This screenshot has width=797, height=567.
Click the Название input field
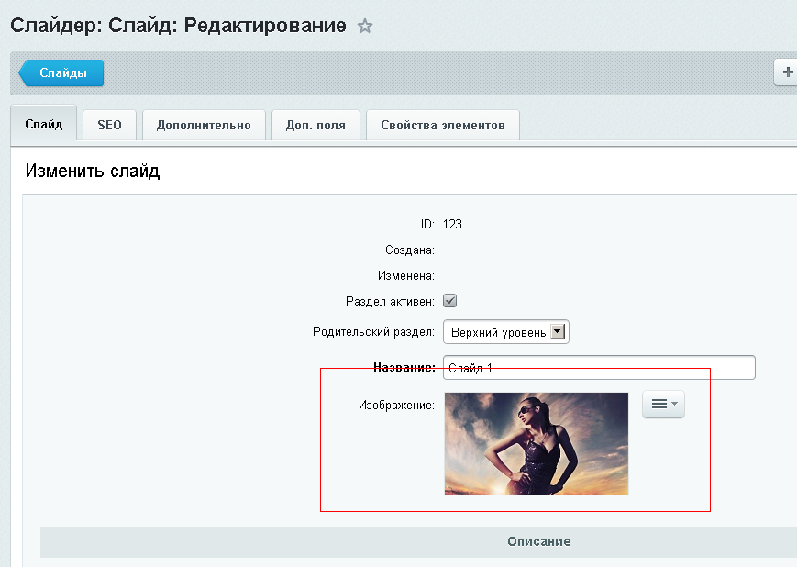pos(599,367)
